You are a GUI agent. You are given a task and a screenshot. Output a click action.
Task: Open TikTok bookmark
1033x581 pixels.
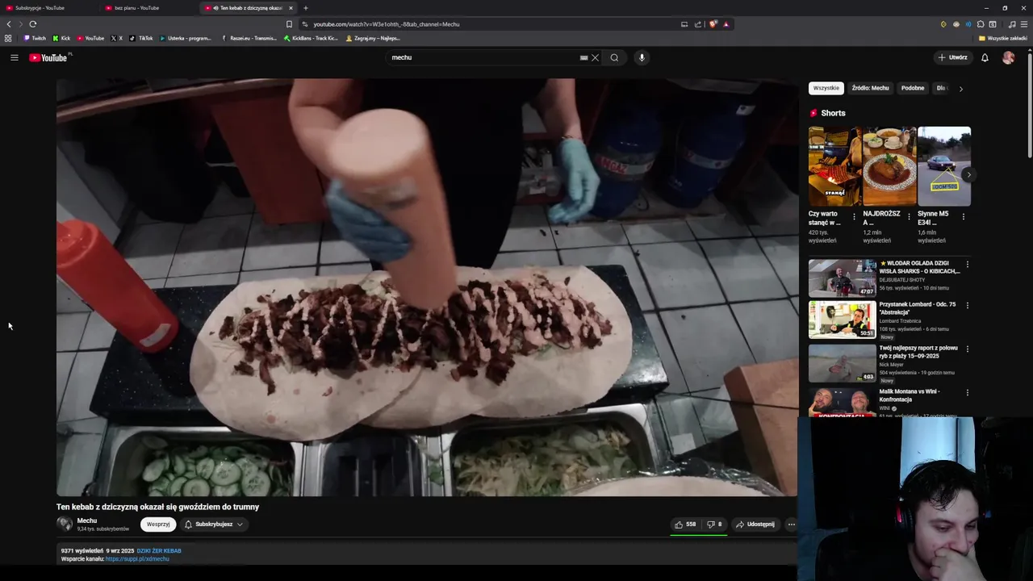141,38
